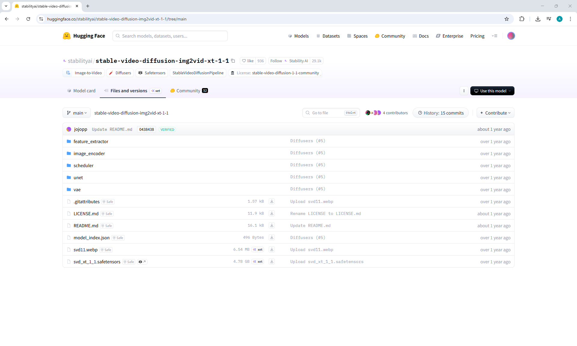577x346 pixels.
Task: Click the StableVideoDiffusionPipeline tag
Action: [x=198, y=73]
